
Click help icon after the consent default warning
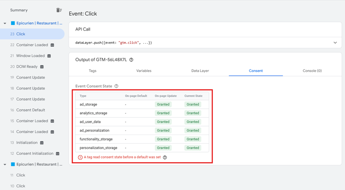[165, 157]
